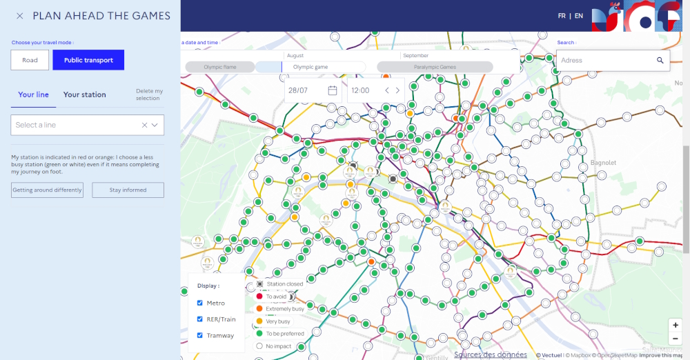690x360 pixels.
Task: Switch to Your line tab
Action: click(33, 94)
